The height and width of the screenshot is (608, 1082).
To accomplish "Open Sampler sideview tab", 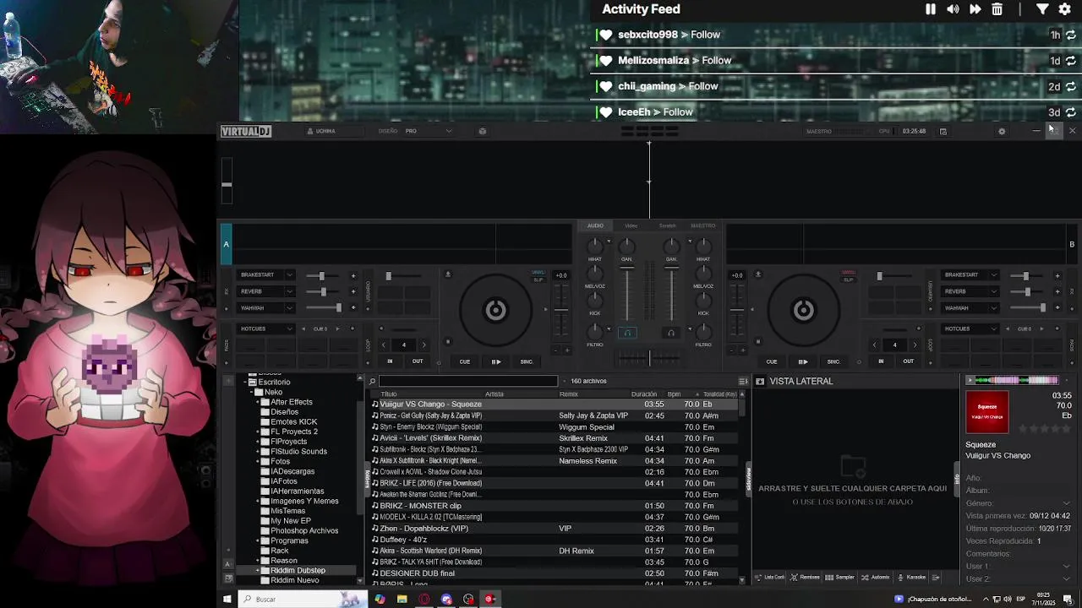I will click(841, 577).
